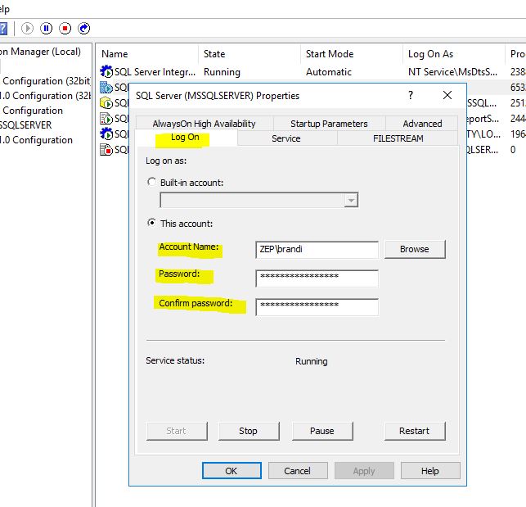526x507 pixels.
Task: Open the Built-in account dropdown
Action: 351,201
